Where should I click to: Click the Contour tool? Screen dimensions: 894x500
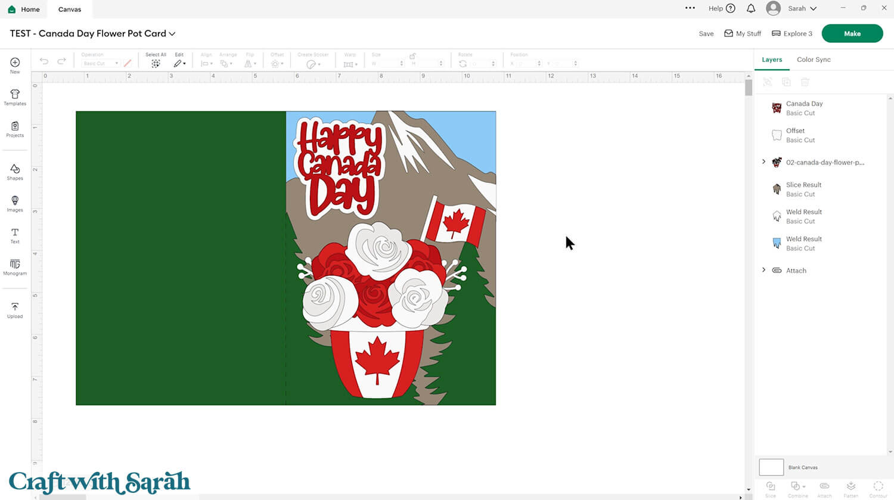coord(878,489)
